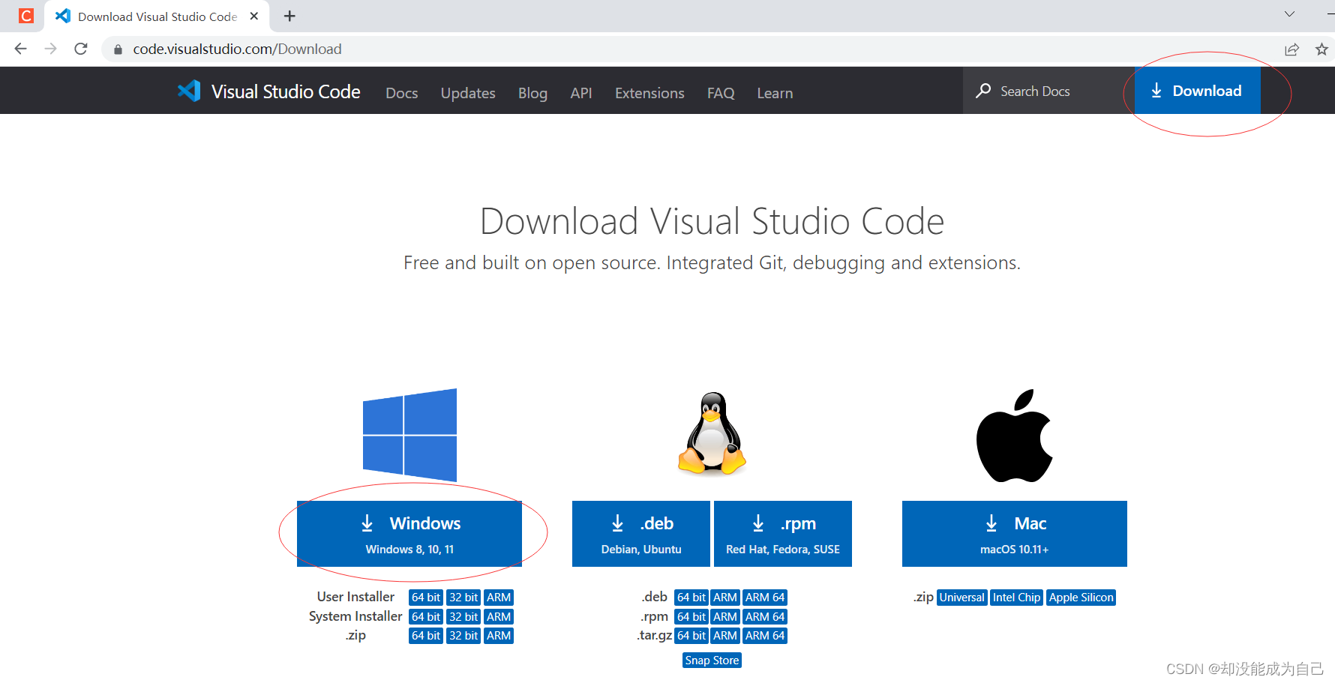Click the share page icon in address bar
This screenshot has height=683, width=1335.
coord(1291,49)
